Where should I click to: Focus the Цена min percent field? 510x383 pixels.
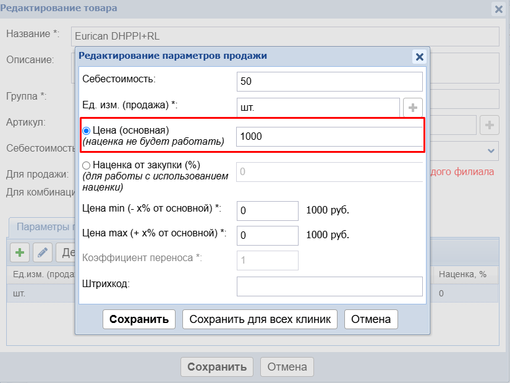(267, 211)
